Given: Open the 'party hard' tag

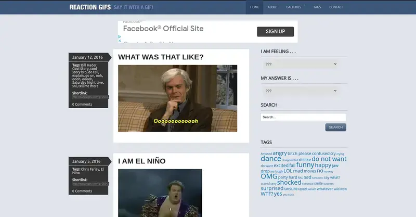Looking at the screenshot, I should 288,177.
